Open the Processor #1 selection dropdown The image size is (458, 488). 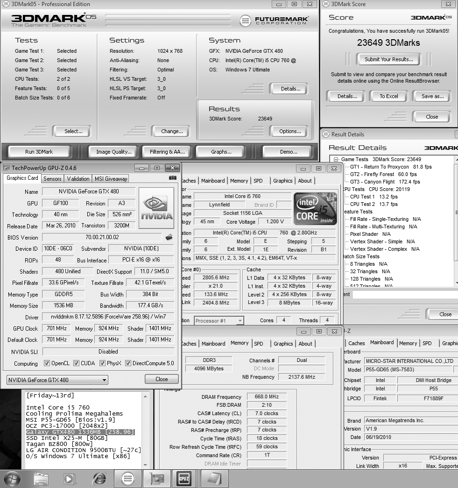219,320
